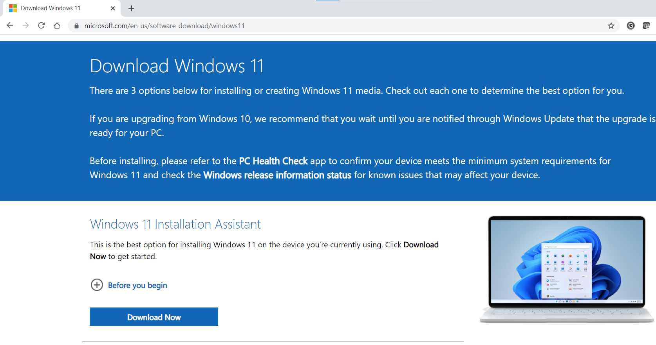
Task: Open the Grammarly extension icon
Action: (631, 26)
